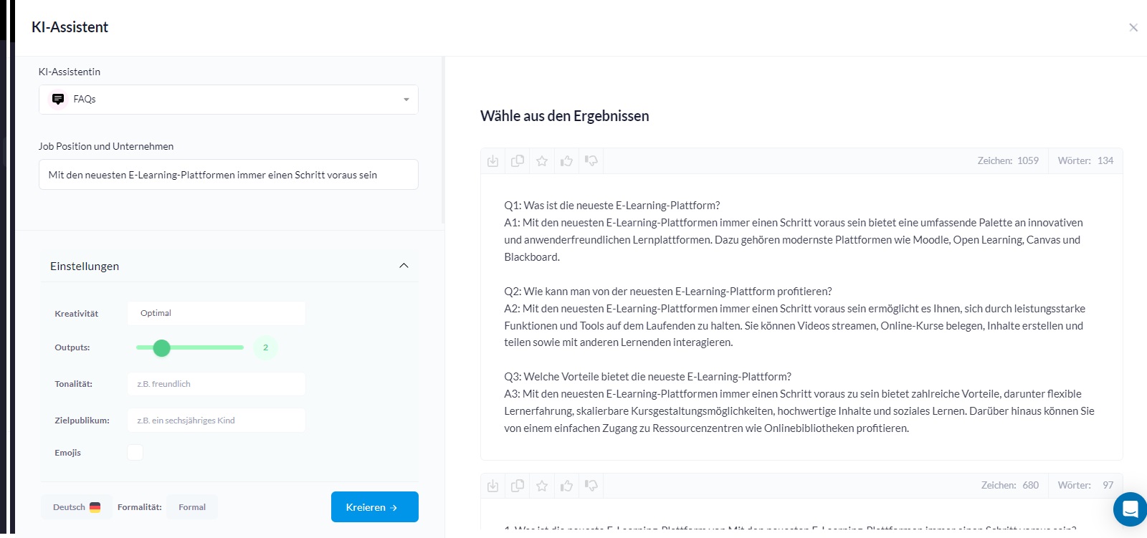Open the Formalität Formal dropdown
The width and height of the screenshot is (1147, 538).
tap(192, 507)
